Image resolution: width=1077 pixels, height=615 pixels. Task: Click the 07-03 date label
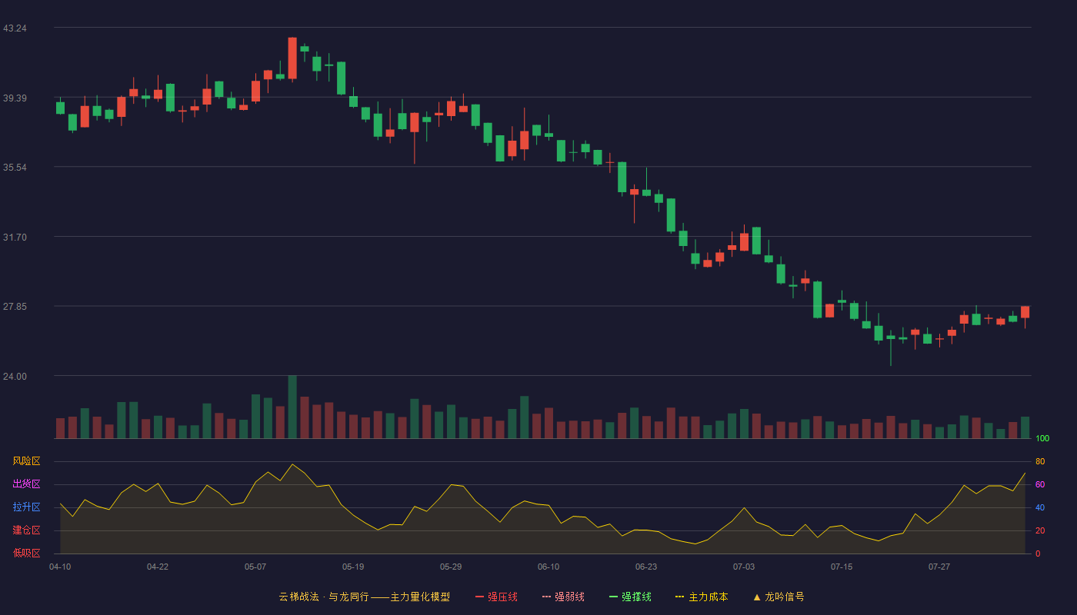(744, 567)
